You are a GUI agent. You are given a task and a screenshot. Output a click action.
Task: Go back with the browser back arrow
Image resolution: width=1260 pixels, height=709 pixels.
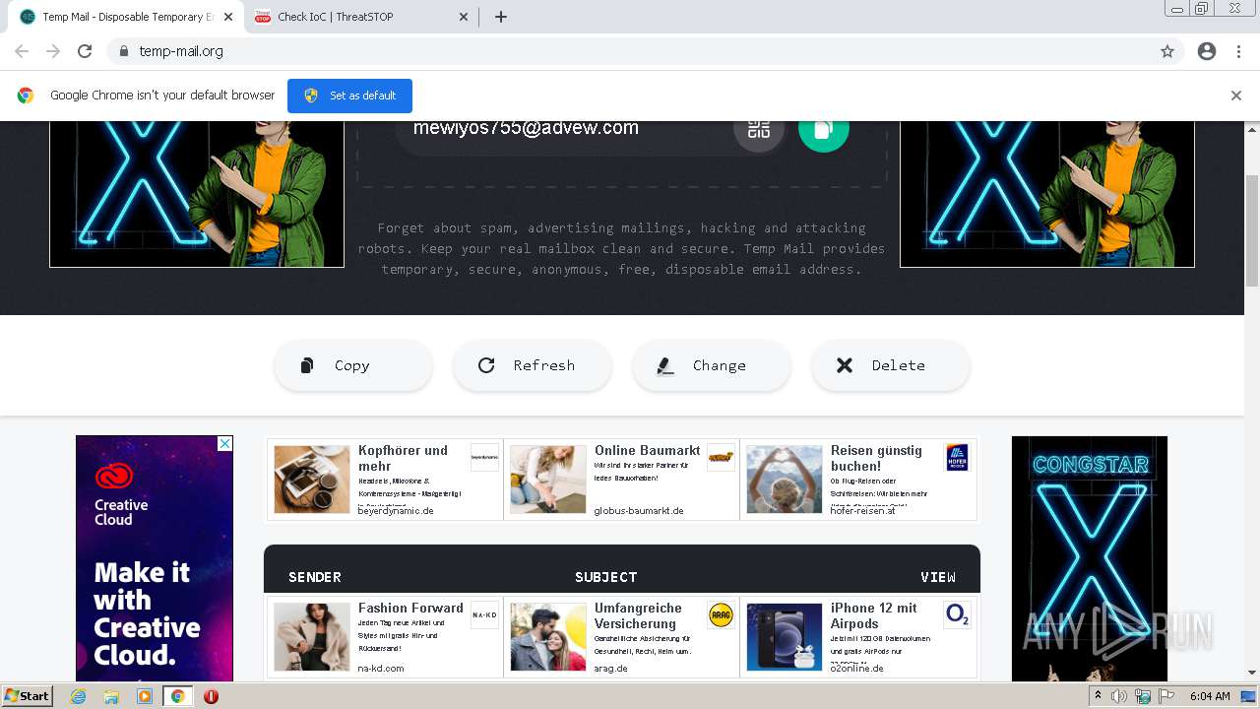click(22, 51)
